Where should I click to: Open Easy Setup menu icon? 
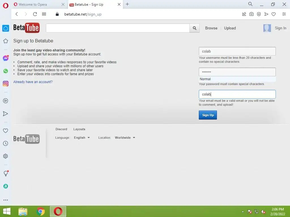coord(284,14)
